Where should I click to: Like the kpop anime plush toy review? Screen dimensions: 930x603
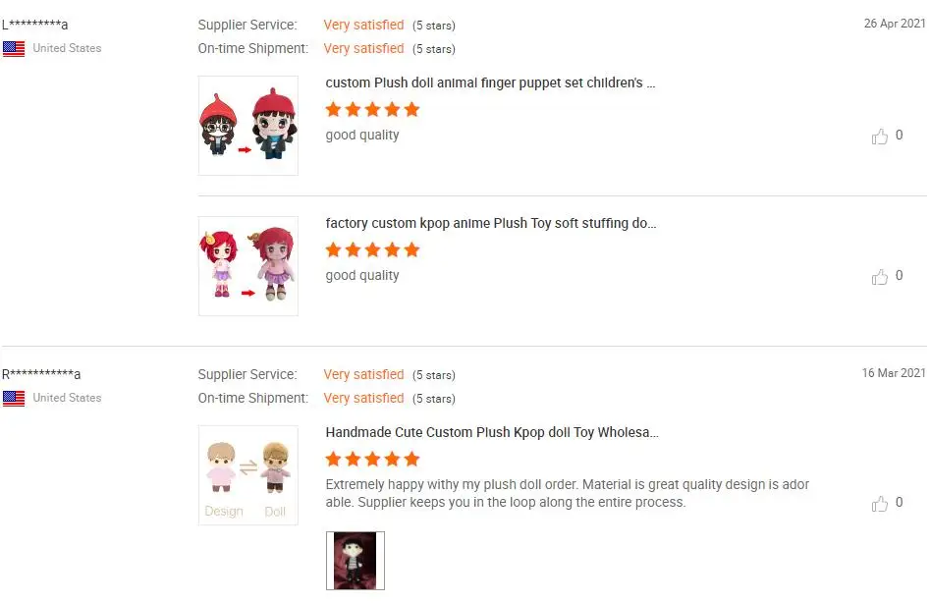(x=880, y=277)
